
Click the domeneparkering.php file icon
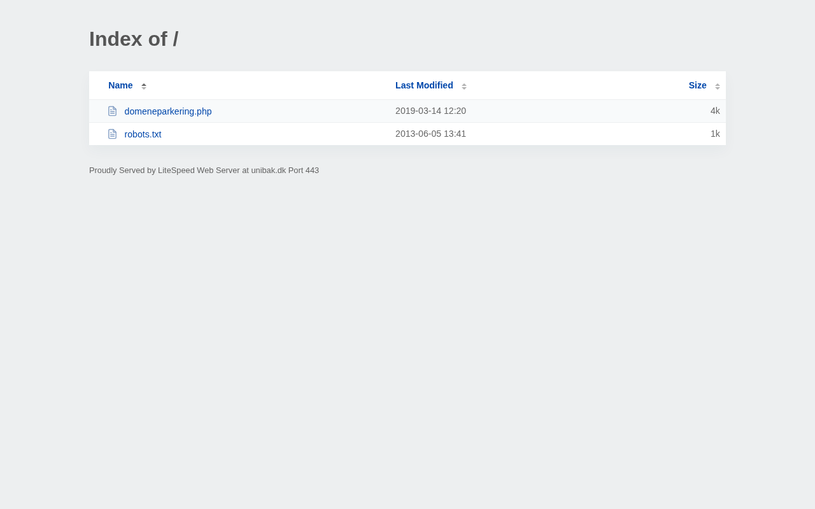(113, 111)
